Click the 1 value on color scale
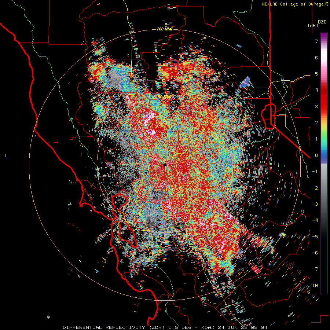Screen dimensions: 330x330 (x=316, y=139)
